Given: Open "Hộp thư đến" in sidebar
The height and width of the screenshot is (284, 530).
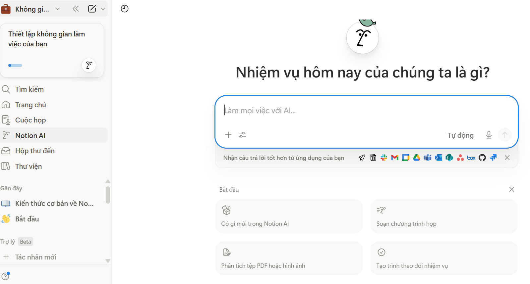Looking at the screenshot, I should 35,151.
